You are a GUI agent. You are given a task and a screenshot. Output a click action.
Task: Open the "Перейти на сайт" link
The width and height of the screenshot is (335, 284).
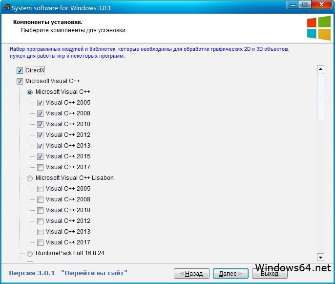pyautogui.click(x=94, y=273)
